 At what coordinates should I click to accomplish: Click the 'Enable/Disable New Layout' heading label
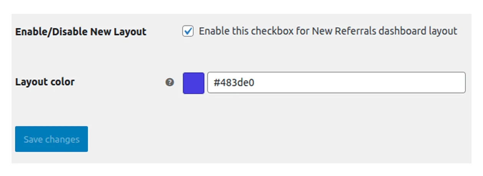[x=81, y=31]
